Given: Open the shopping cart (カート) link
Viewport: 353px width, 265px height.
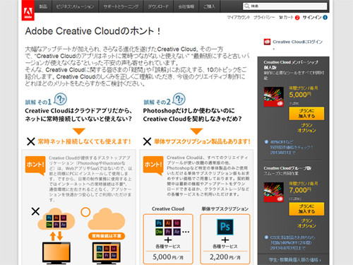Looking at the screenshot, I should [286, 18].
